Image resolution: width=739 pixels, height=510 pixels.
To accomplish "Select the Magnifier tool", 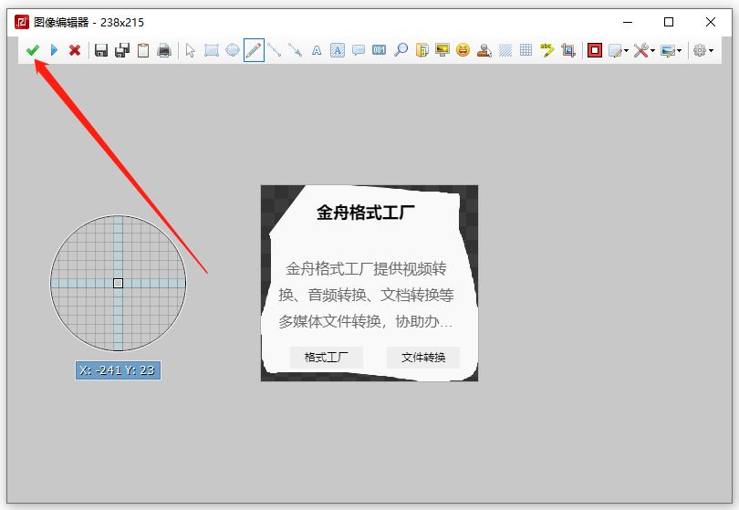I will point(401,50).
